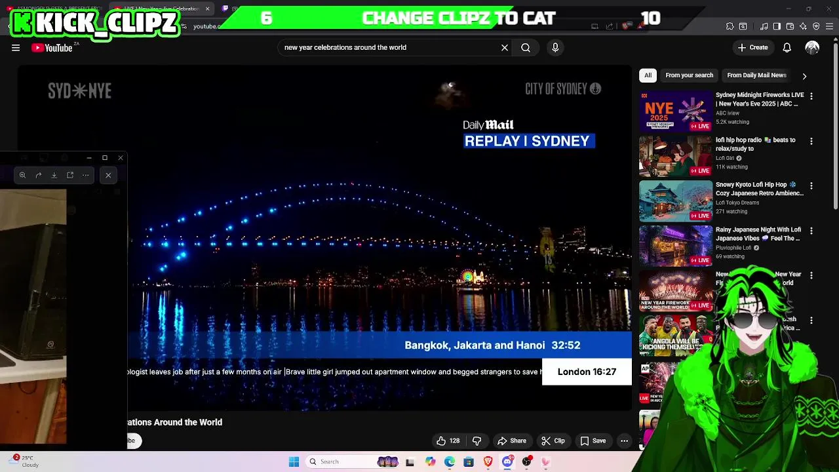Screen dimensions: 839x472
Task: Open Snowy Kyoto Lofi Hip Hop thumbnail
Action: pos(676,201)
